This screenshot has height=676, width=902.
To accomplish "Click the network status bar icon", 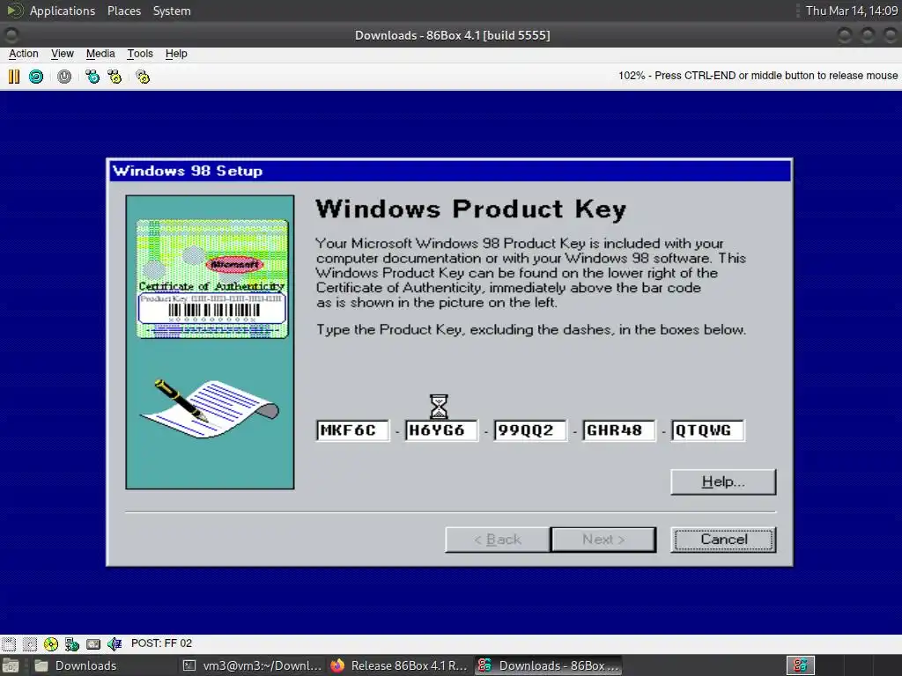I will [72, 643].
